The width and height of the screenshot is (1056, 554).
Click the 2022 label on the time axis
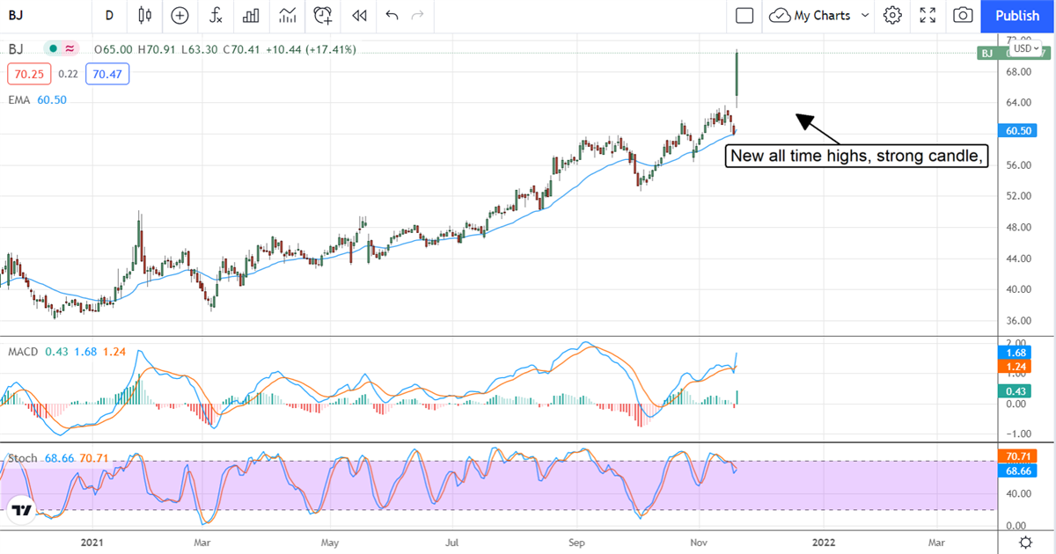(825, 543)
